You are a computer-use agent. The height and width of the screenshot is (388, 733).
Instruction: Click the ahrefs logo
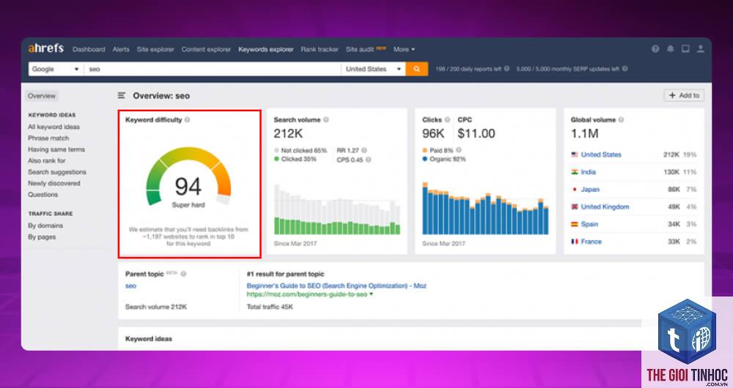(x=45, y=48)
